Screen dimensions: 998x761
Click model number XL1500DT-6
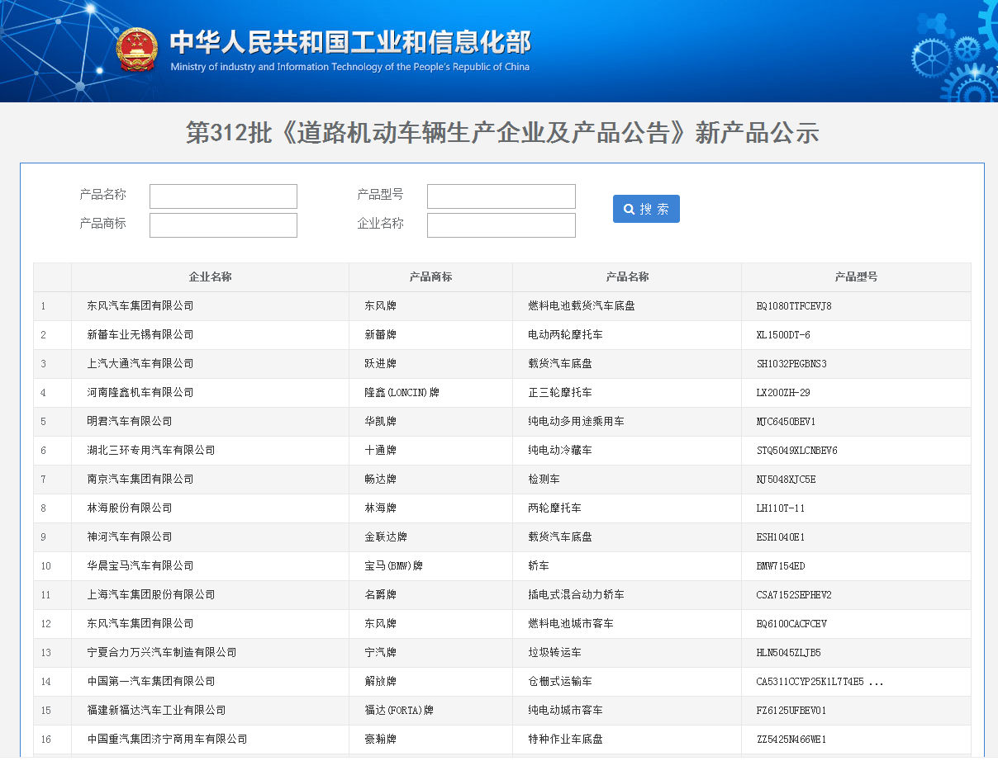(783, 335)
